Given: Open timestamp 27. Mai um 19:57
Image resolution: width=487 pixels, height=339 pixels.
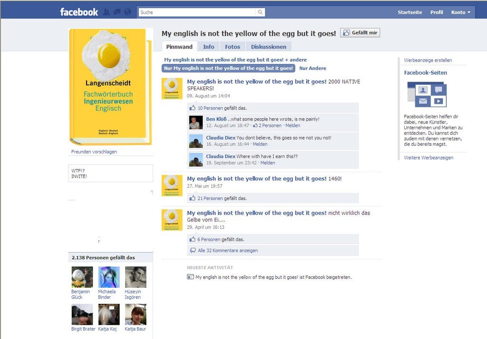Looking at the screenshot, I should coord(205,186).
